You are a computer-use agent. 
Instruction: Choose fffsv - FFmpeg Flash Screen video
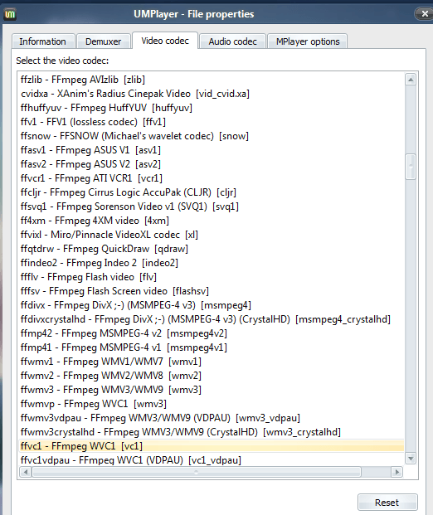tap(114, 291)
